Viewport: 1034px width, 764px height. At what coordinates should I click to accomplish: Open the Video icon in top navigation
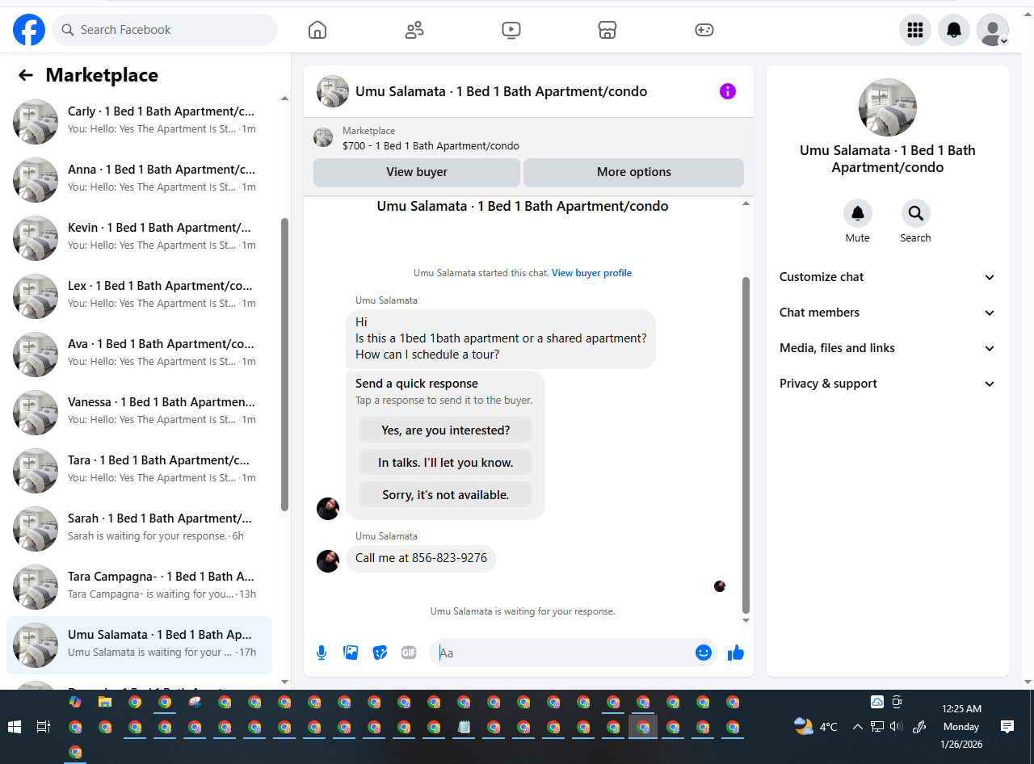tap(511, 30)
